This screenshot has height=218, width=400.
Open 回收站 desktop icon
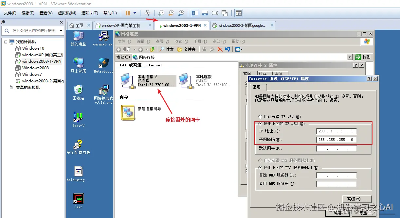(78, 92)
